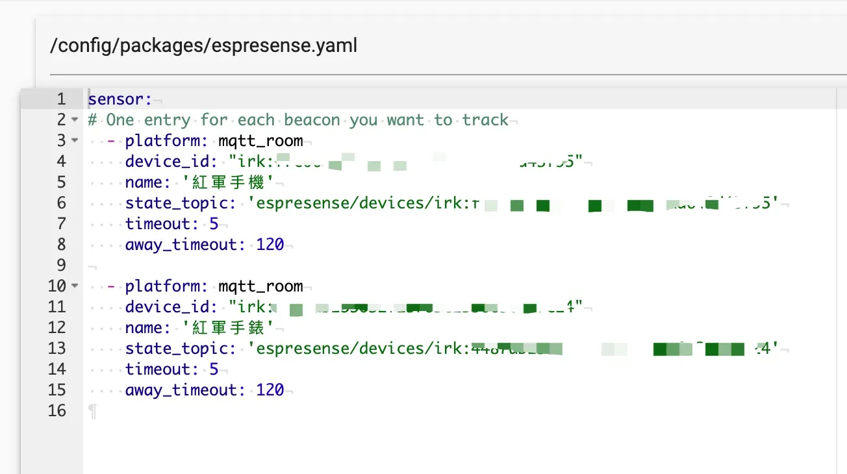
Task: Click the pilcrow end marker on line 16
Action: coord(92,411)
